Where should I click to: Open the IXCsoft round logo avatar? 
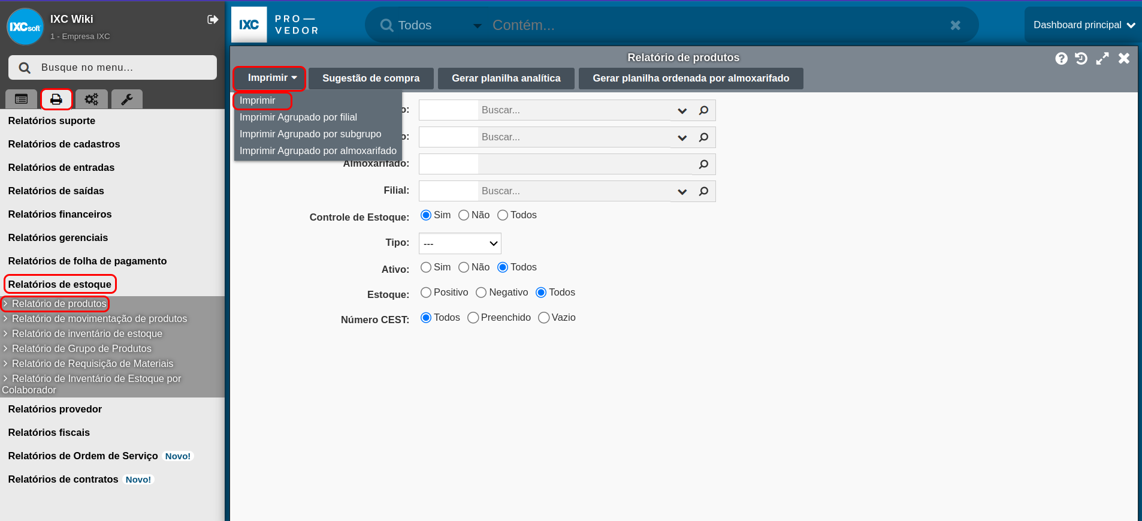click(x=25, y=26)
